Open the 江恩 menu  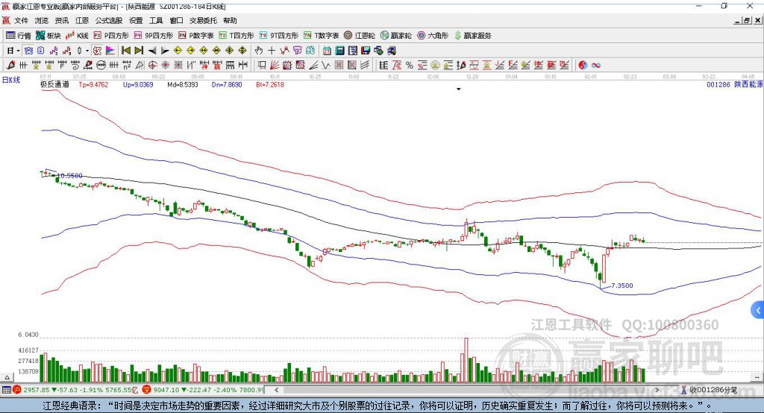82,20
